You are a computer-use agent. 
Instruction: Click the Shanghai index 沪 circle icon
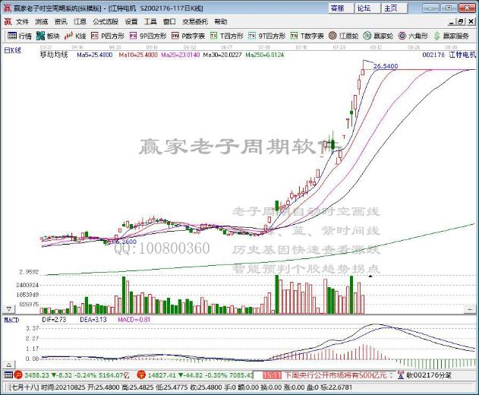18,374
